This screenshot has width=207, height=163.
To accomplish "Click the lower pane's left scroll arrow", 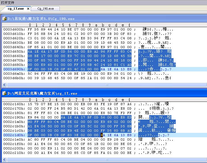I will (x=4, y=160).
